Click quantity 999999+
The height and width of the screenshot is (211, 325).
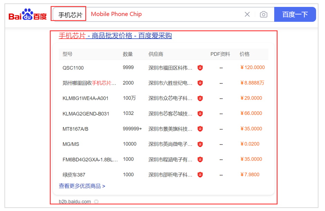pyautogui.click(x=132, y=129)
